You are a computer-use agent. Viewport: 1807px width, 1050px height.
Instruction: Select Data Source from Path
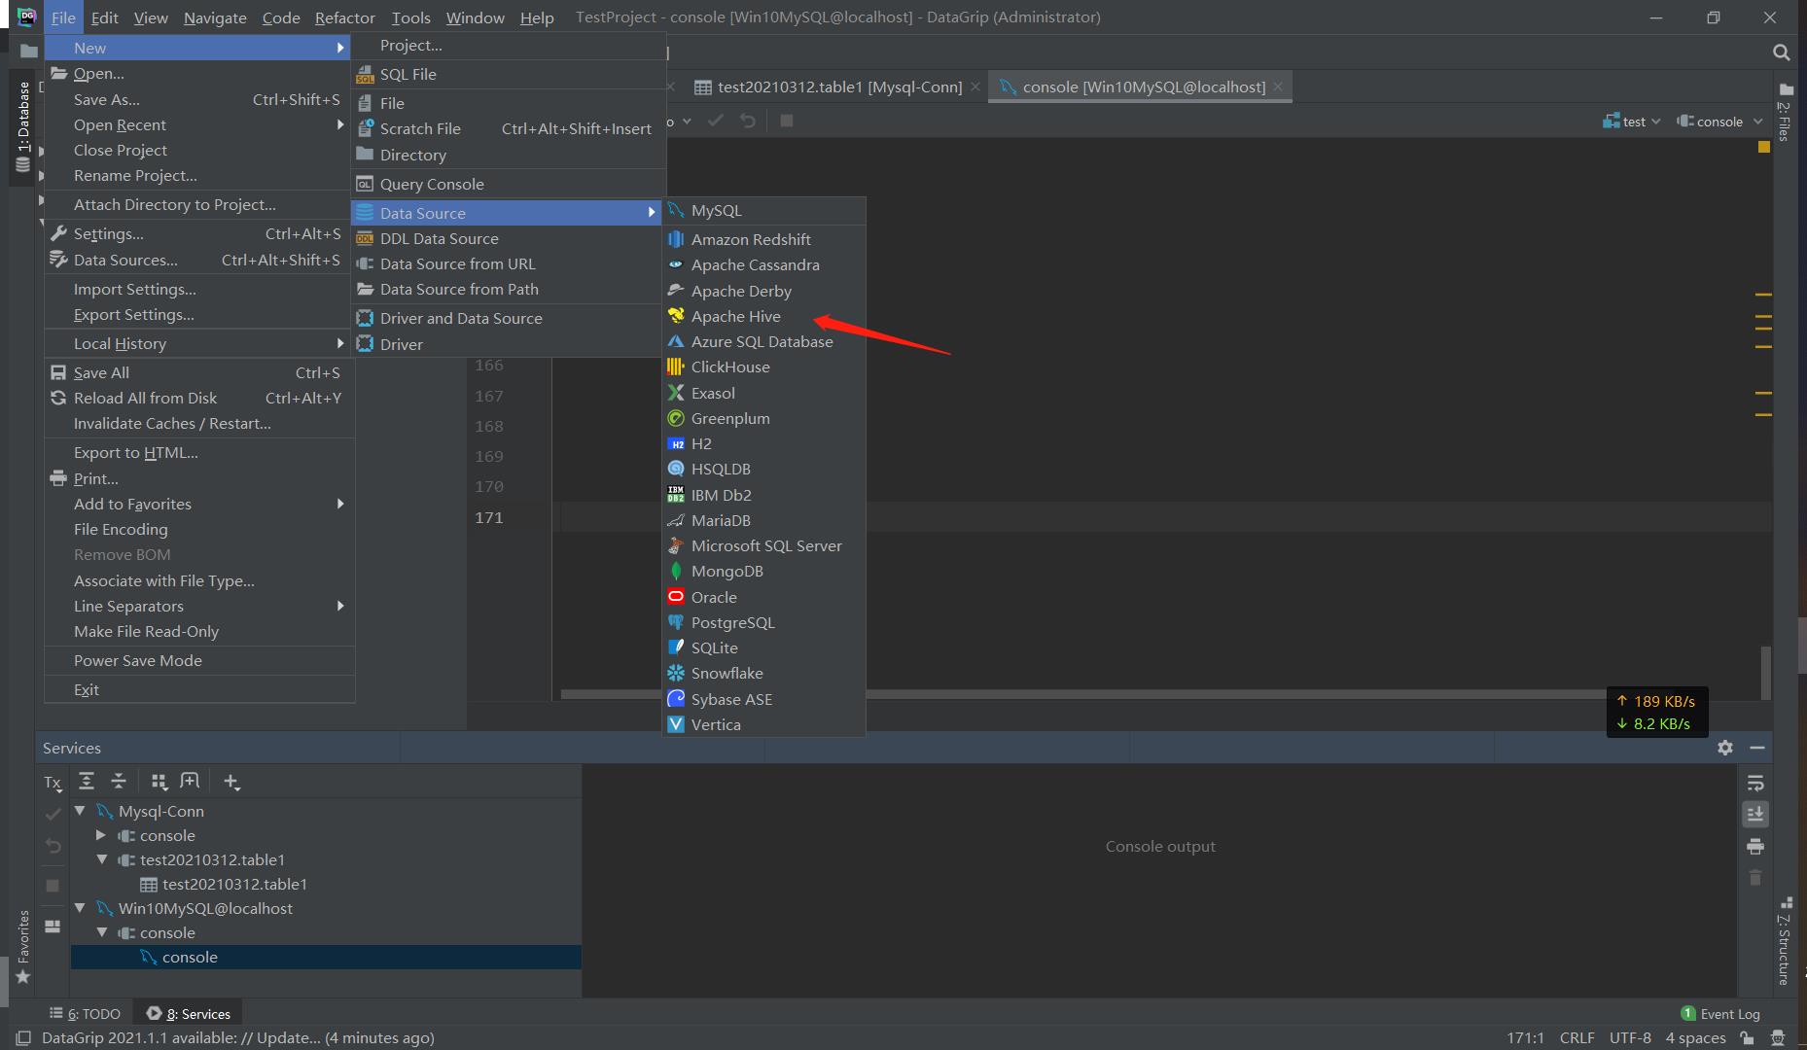508,289
